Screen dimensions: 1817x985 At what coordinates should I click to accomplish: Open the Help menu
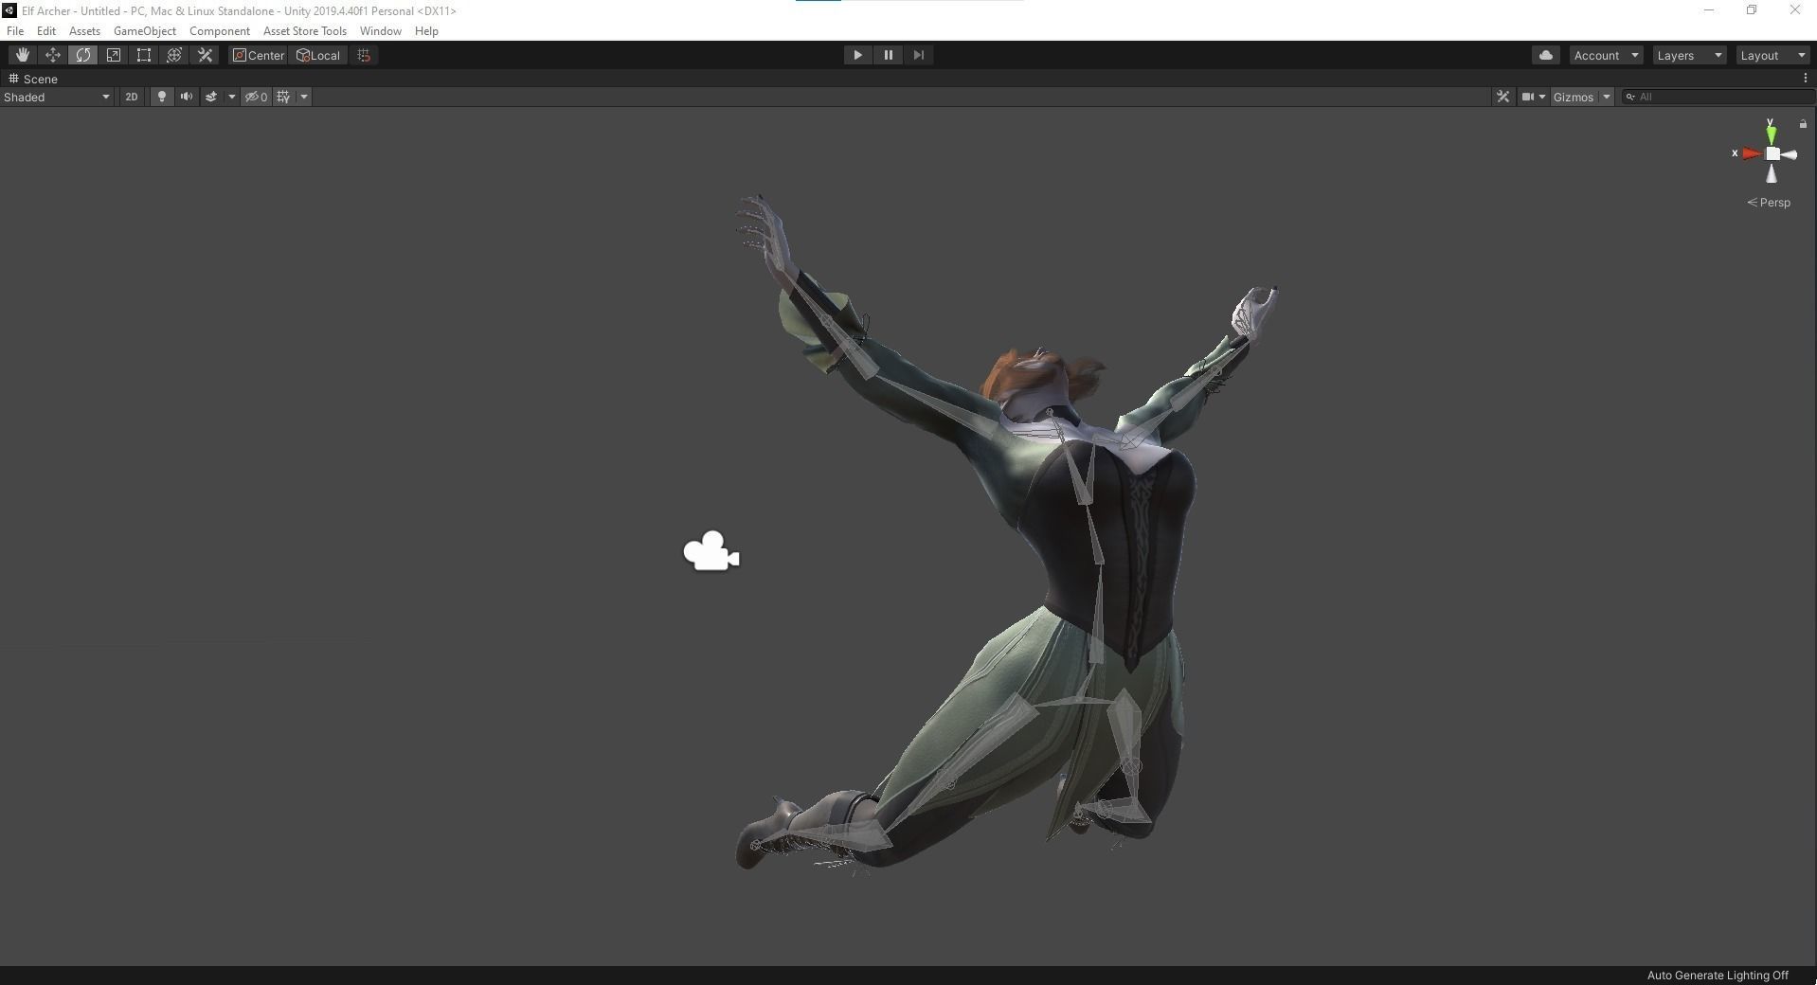click(x=426, y=31)
